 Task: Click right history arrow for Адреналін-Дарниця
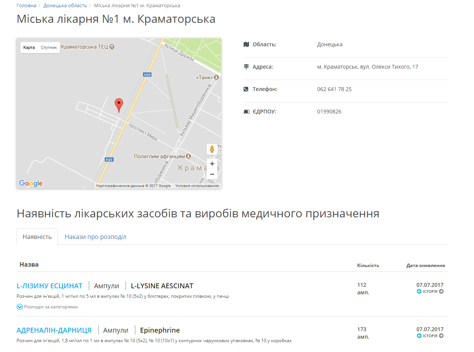tap(441, 336)
